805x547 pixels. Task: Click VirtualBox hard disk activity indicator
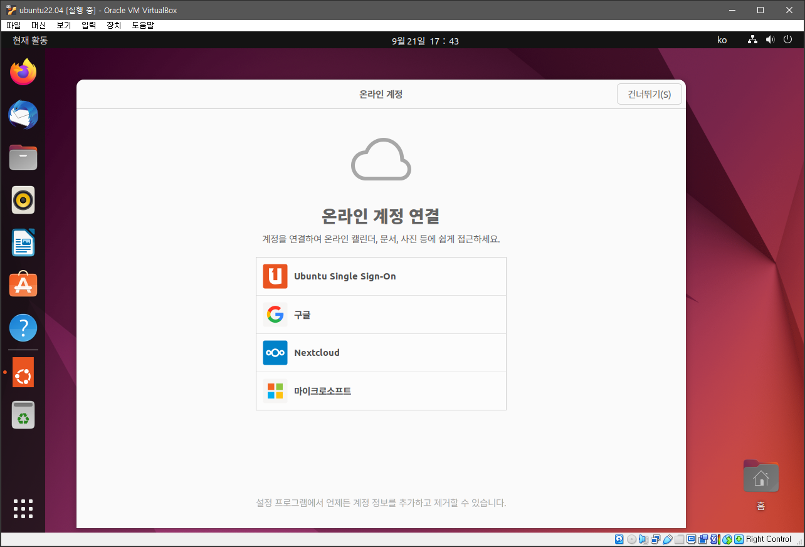point(619,539)
